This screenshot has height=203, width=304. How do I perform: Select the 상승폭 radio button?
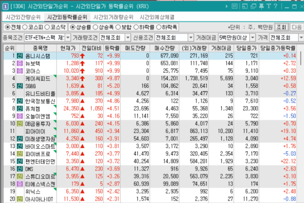pyautogui.click(x=95, y=27)
